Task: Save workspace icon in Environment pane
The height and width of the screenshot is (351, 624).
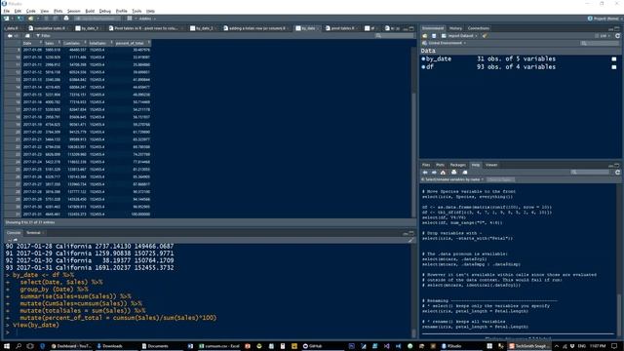Action: [434, 36]
